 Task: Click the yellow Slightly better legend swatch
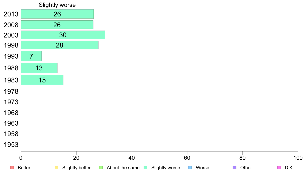56,168
